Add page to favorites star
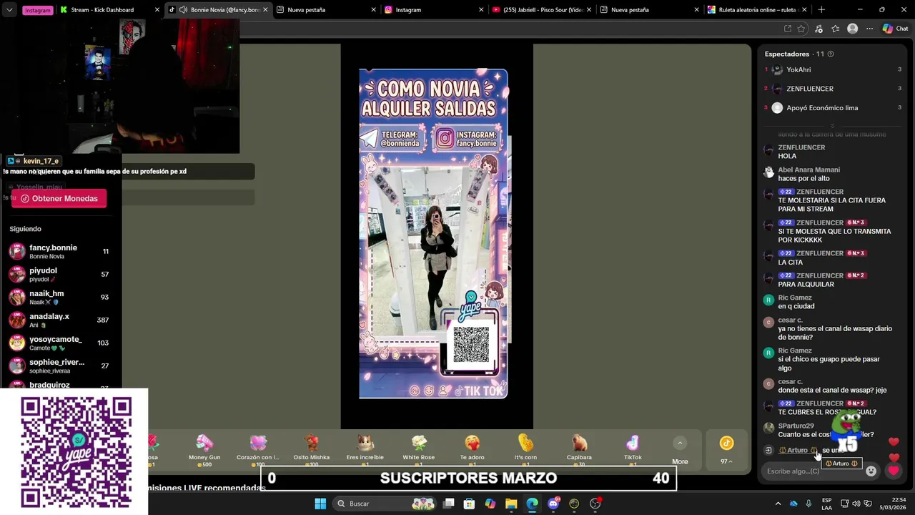This screenshot has height=515, width=915. coord(801,29)
